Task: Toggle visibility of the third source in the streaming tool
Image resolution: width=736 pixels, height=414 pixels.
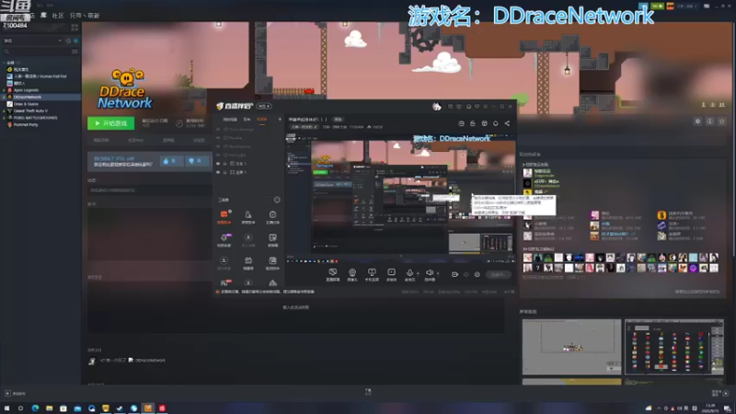Action: [x=218, y=146]
